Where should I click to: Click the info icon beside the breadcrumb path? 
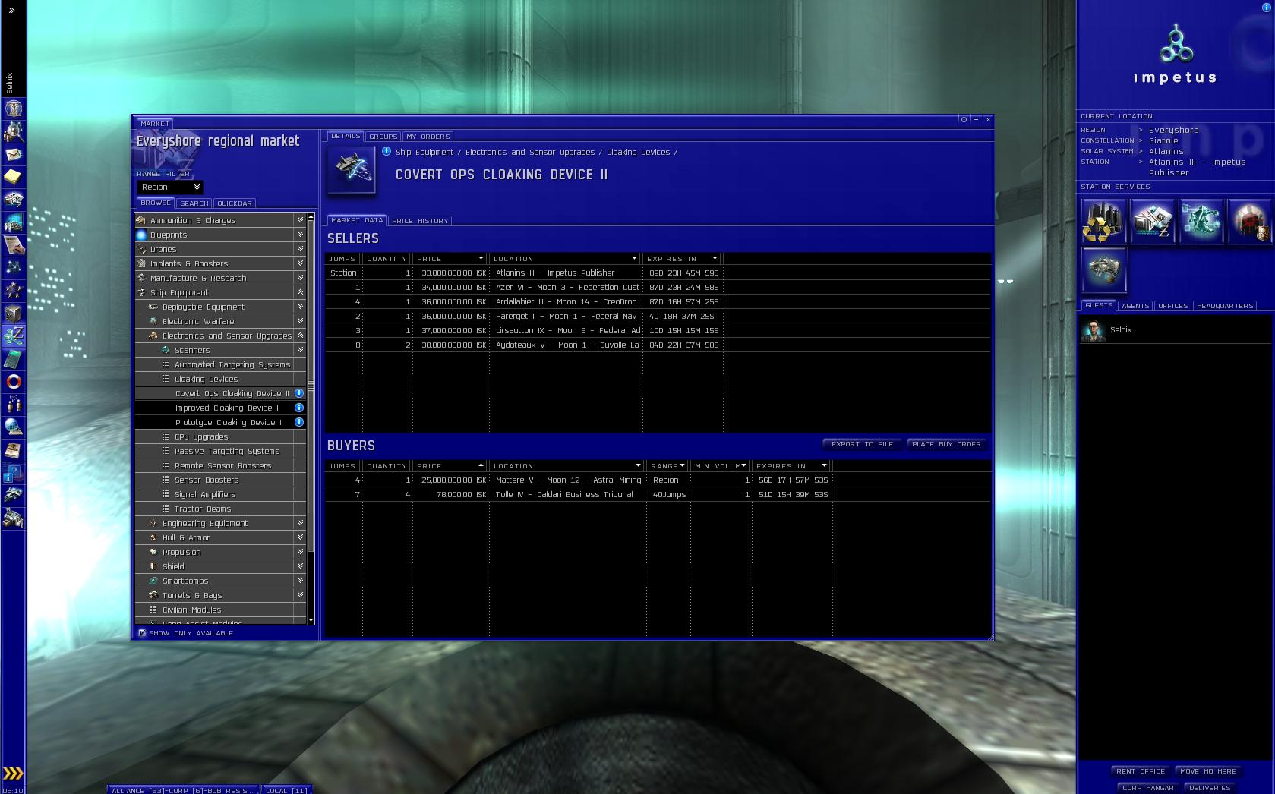[x=387, y=152]
